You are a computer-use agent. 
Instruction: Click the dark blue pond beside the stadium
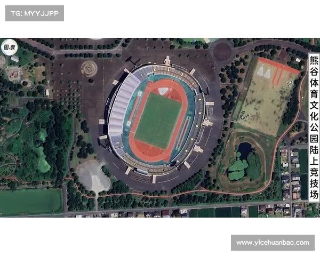tap(244, 150)
